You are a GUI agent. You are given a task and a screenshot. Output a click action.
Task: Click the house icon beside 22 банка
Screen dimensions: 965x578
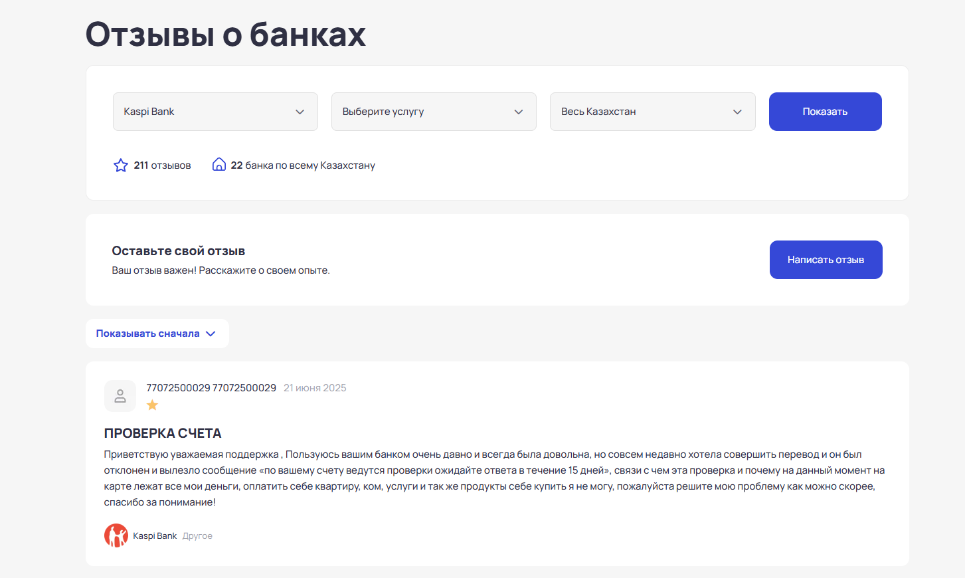[219, 165]
